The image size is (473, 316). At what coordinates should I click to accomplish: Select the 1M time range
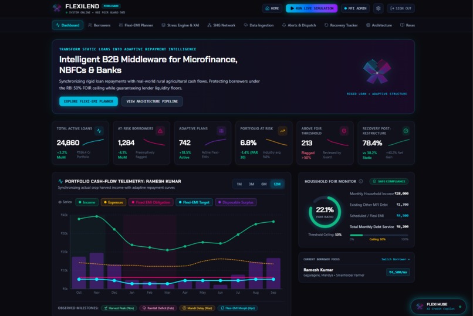pos(239,184)
